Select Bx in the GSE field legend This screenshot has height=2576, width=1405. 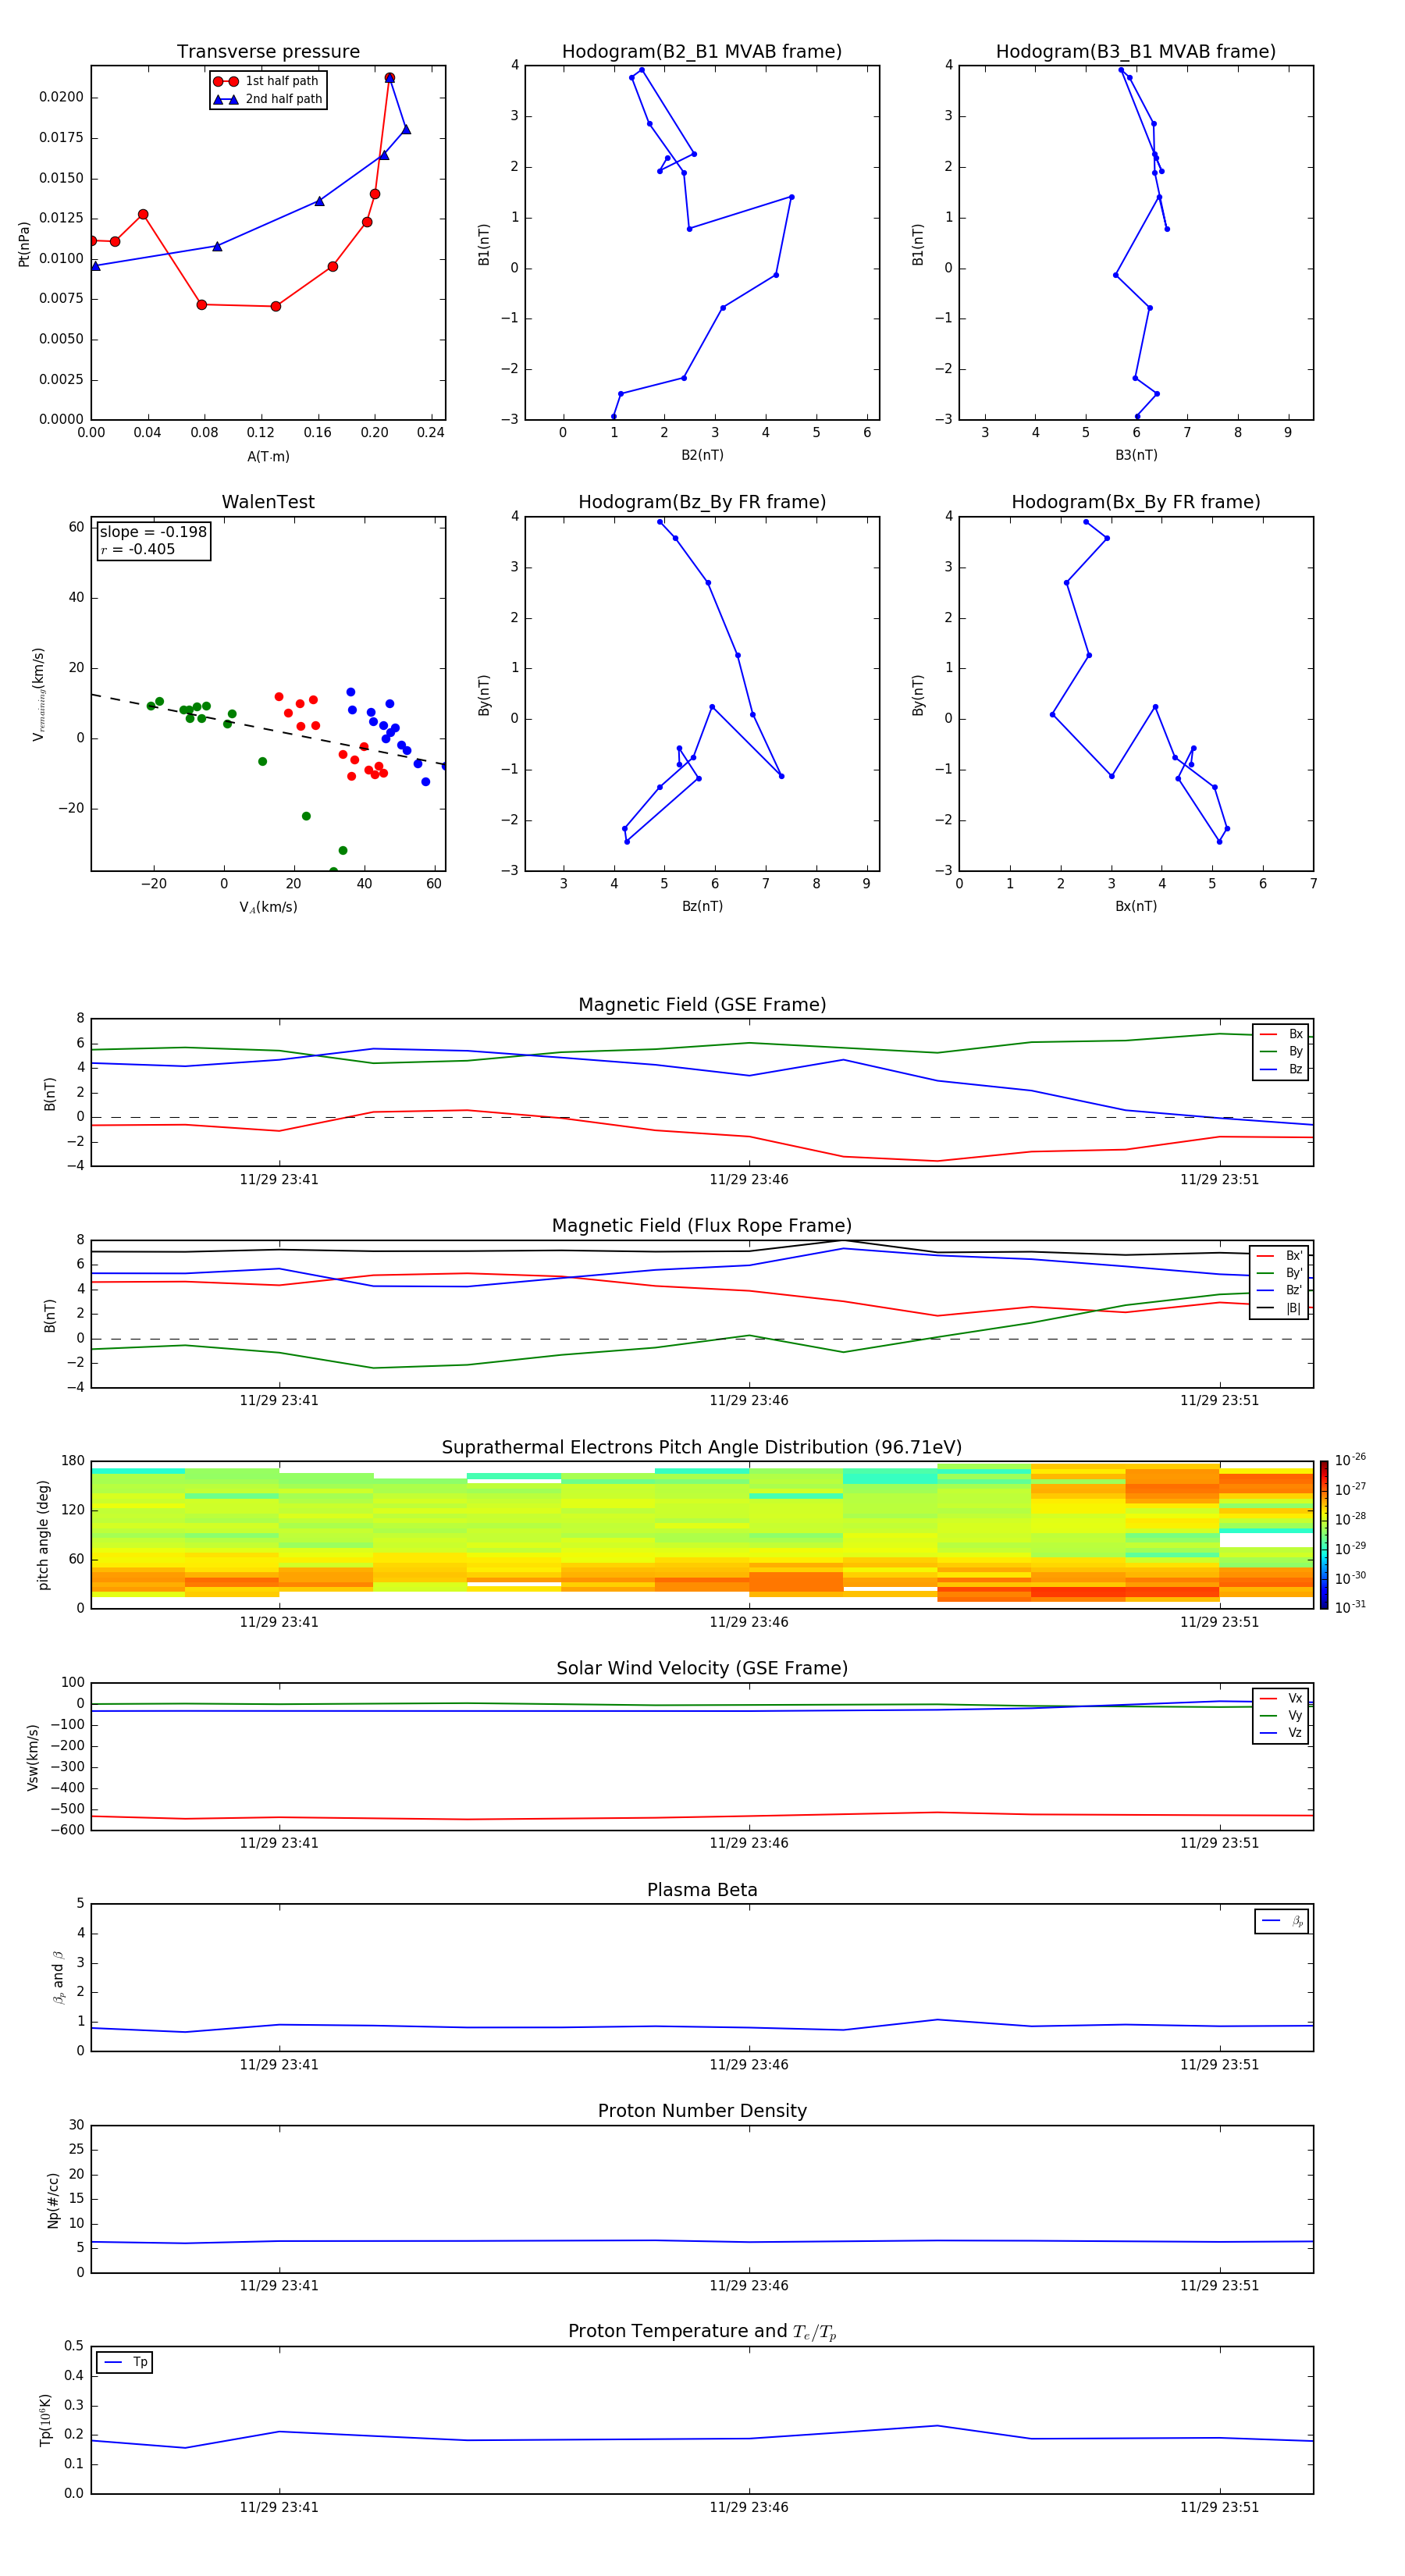tap(1281, 1034)
